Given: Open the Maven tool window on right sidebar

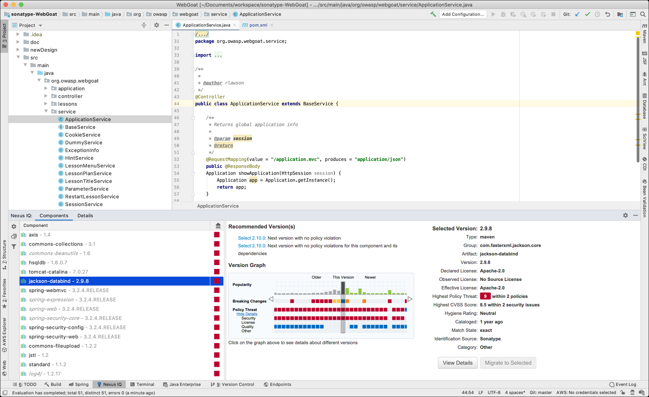Looking at the screenshot, I should click(x=644, y=34).
